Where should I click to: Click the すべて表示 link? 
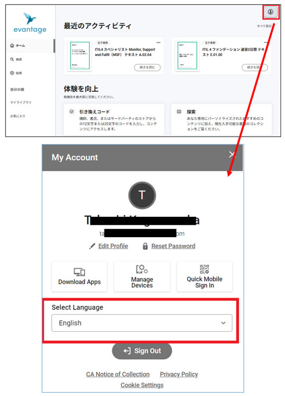tap(264, 26)
